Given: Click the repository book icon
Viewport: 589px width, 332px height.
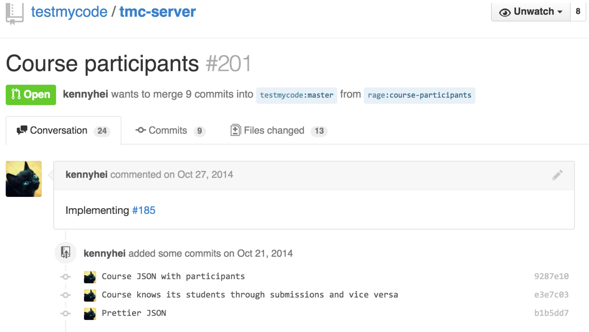Looking at the screenshot, I should 14,13.
